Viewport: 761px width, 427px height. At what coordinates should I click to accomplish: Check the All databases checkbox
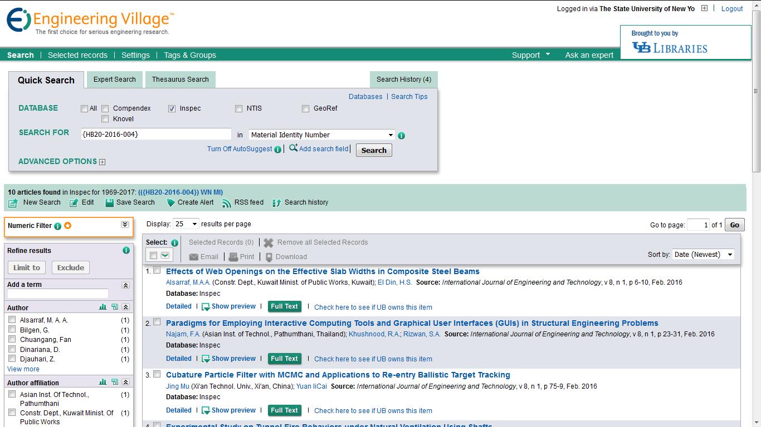(x=85, y=109)
